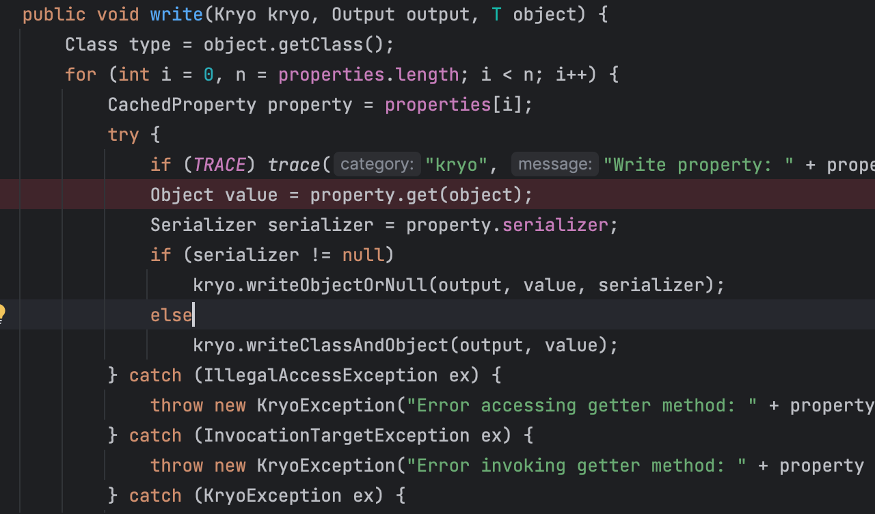Click the italic TRACE constant
Image resolution: width=875 pixels, height=514 pixels.
click(219, 165)
